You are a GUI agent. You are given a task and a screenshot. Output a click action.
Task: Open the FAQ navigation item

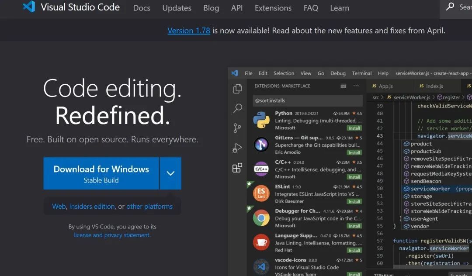click(x=311, y=8)
